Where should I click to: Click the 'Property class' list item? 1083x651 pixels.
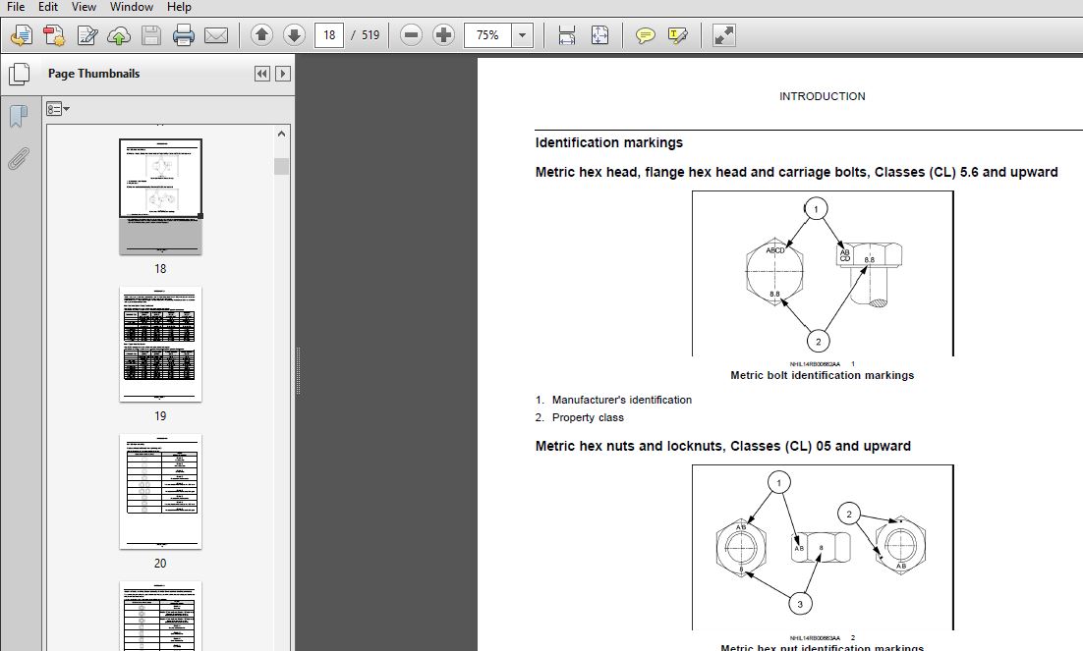[x=588, y=417]
